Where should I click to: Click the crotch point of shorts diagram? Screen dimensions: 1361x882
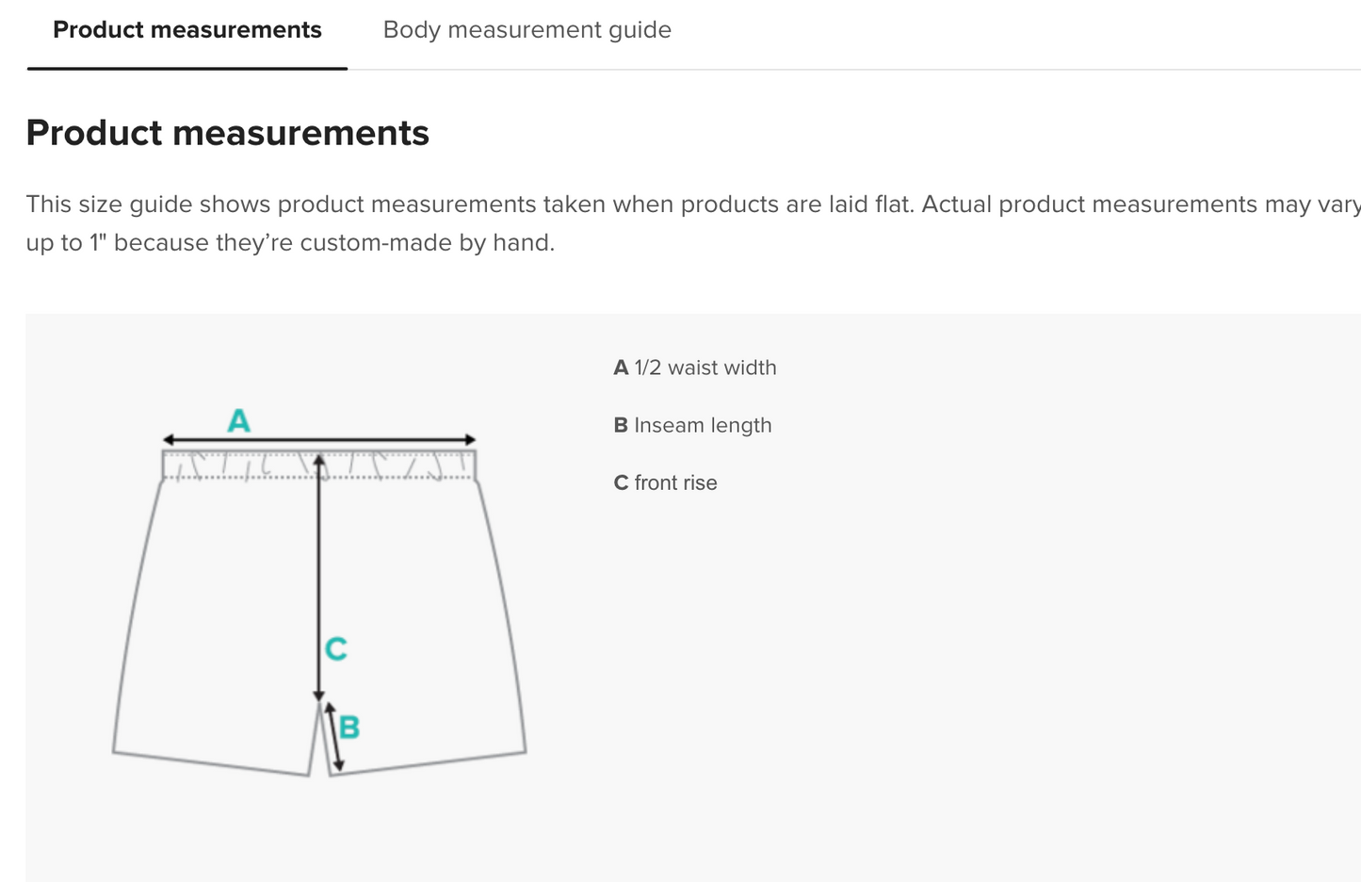pos(320,703)
